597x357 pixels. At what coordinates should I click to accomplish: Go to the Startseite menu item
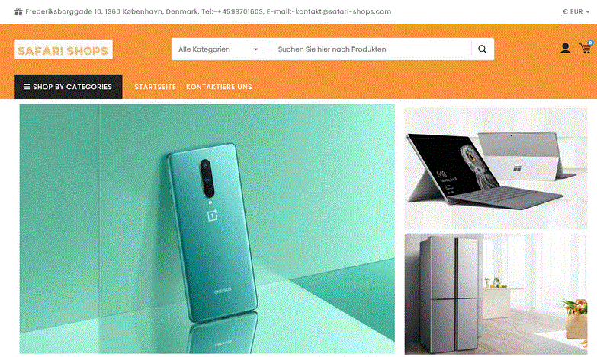156,87
